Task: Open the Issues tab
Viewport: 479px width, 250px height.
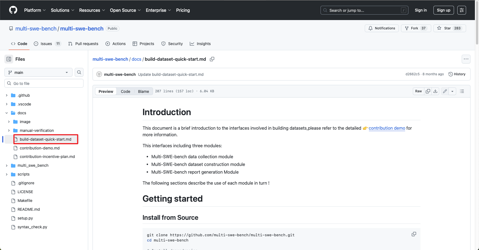Action: (x=47, y=44)
